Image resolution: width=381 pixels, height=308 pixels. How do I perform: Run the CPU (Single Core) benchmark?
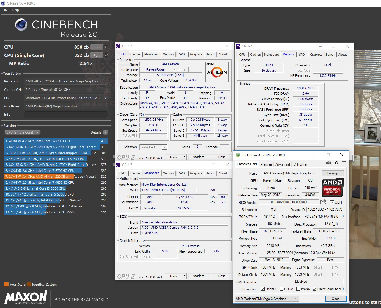point(97,55)
